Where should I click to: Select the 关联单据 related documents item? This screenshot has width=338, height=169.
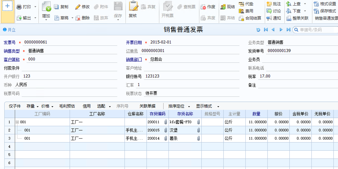147,106
